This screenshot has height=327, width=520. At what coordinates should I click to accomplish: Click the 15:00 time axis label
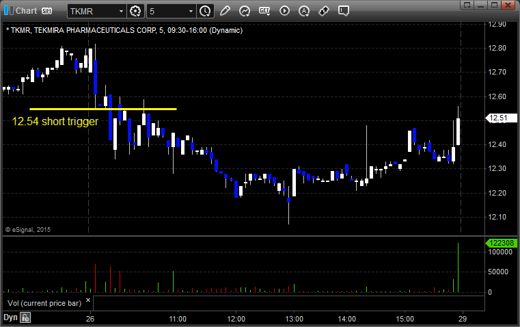click(405, 319)
